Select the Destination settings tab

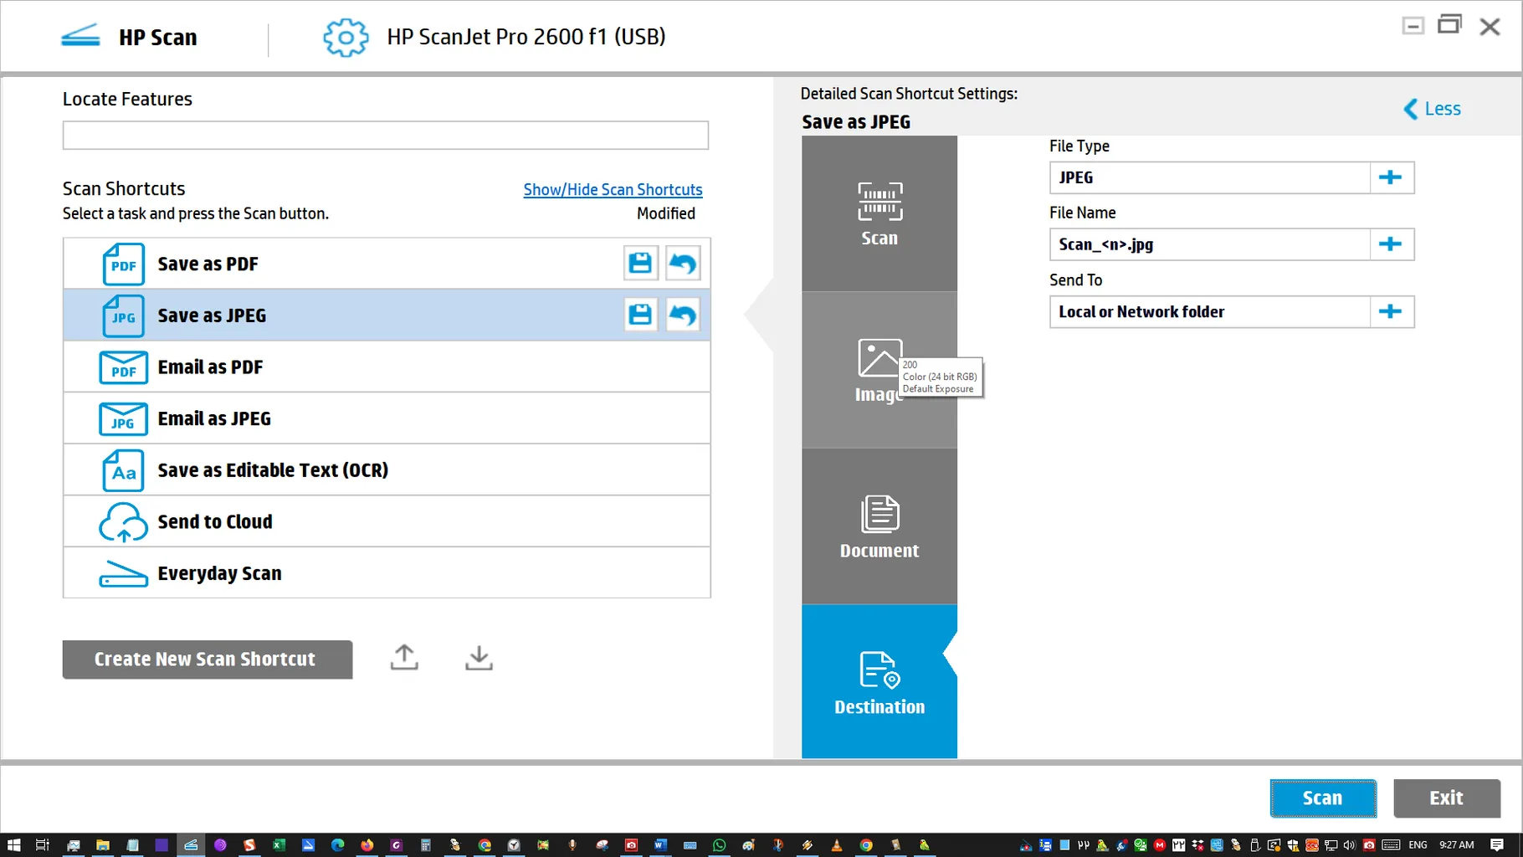[x=879, y=682]
